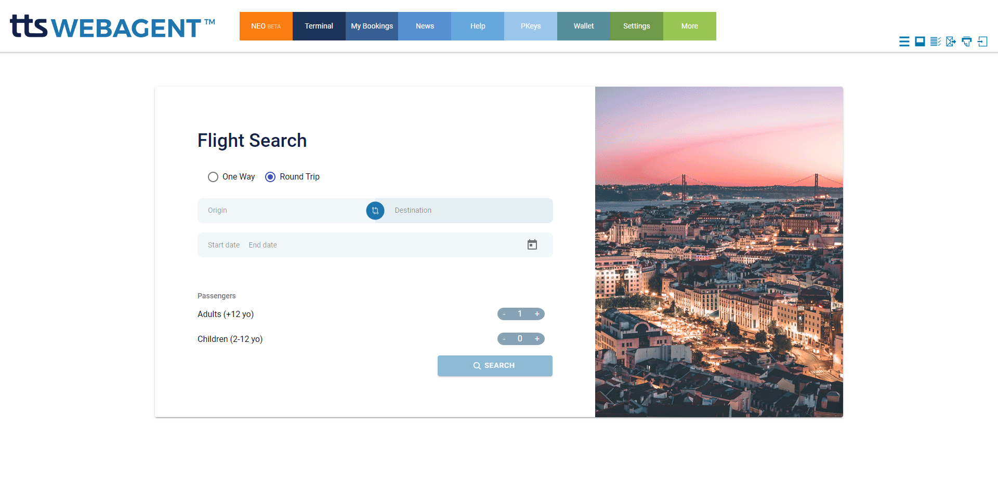Image resolution: width=998 pixels, height=481 pixels.
Task: Sign out using the exit door icon
Action: pos(983,42)
